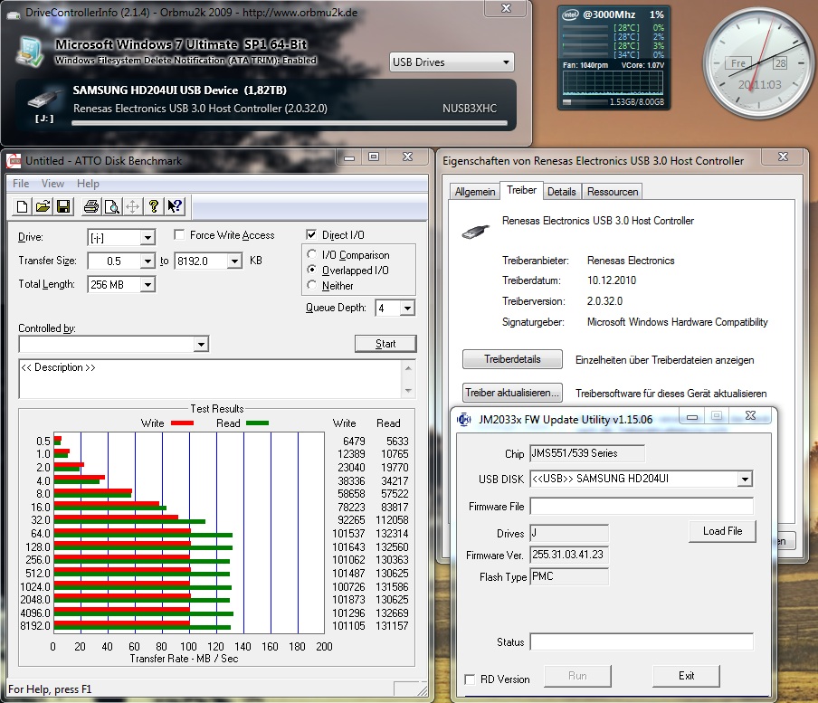The width and height of the screenshot is (818, 703).
Task: Click the Firmware File input field
Action: (x=642, y=507)
